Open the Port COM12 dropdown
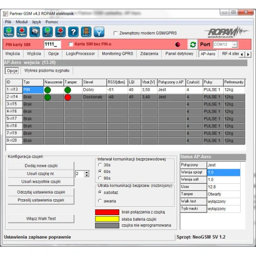This screenshot has width=256, height=256. point(234,45)
